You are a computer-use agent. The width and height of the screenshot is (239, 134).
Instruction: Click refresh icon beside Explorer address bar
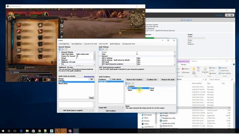click(206, 79)
